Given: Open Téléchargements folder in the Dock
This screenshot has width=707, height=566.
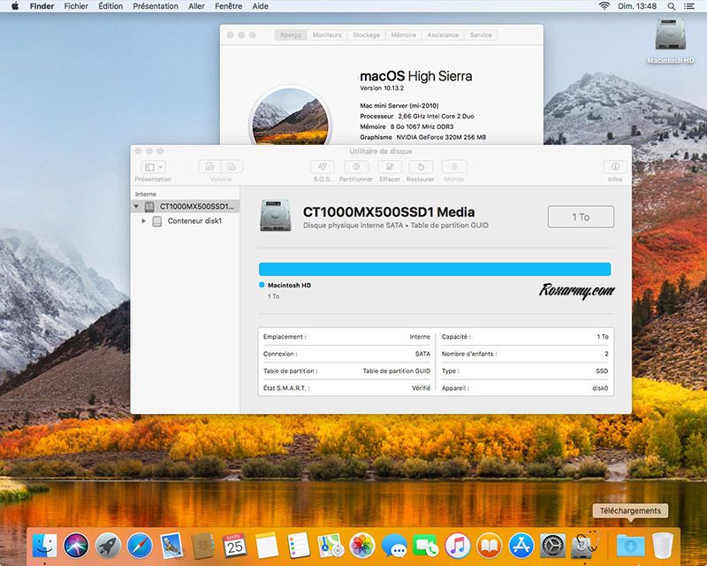Looking at the screenshot, I should pos(631,545).
